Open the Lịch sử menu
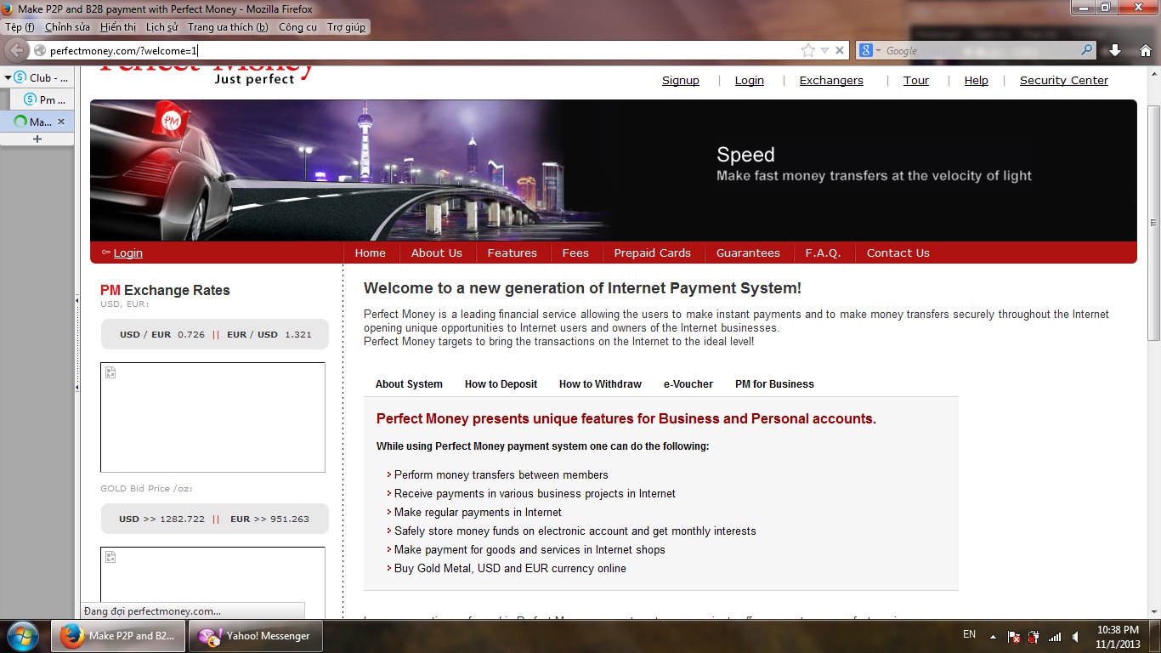Screen dimensions: 1161x653 click(x=162, y=27)
